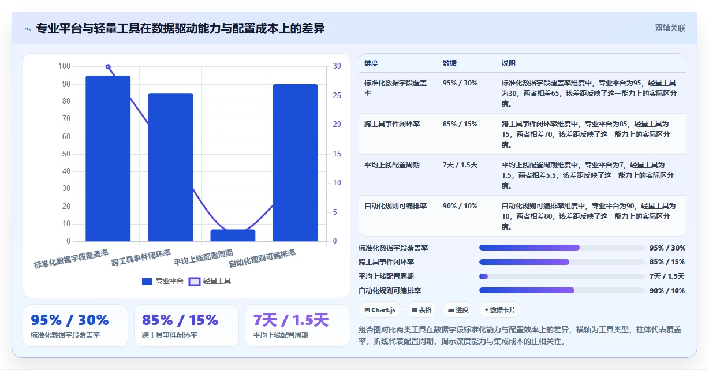The height and width of the screenshot is (370, 709).
Task: Click the 跨工具事件闭环率 bar in chart
Action: click(170, 167)
